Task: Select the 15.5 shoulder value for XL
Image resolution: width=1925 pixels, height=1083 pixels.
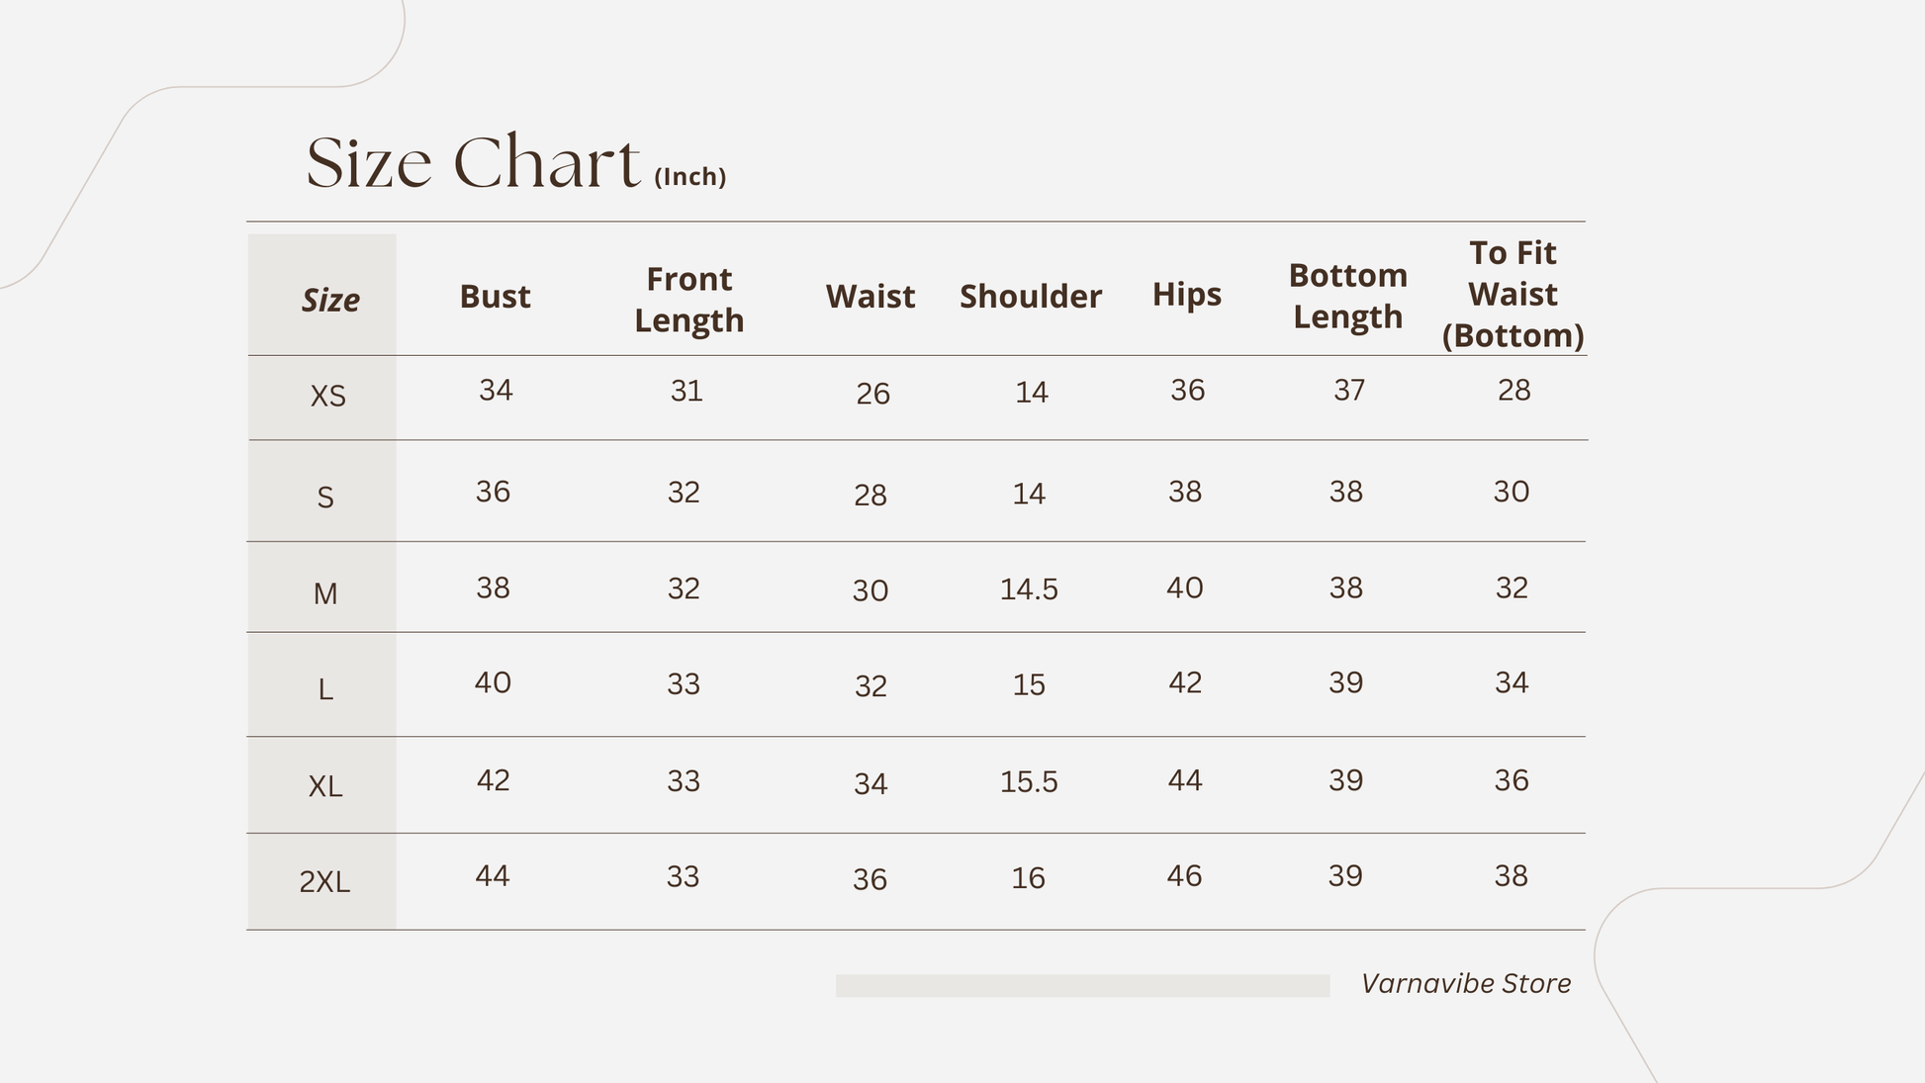Action: point(1029,782)
